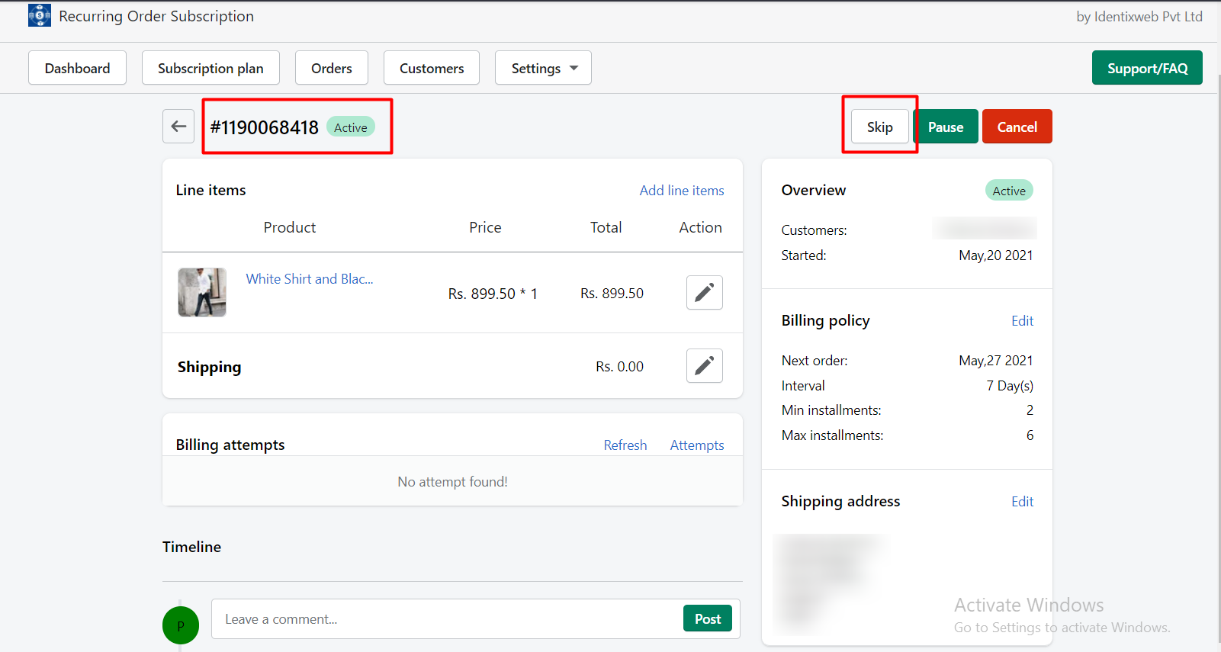
Task: Edit the White Shirt line item
Action: click(704, 293)
